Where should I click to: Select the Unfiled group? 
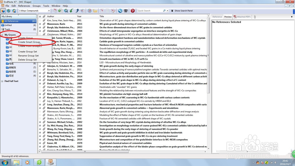pos(19,25)
